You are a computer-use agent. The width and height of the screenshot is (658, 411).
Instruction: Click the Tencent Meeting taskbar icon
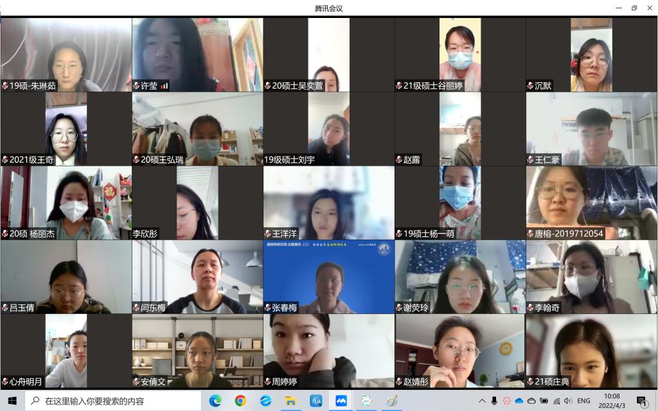point(341,401)
